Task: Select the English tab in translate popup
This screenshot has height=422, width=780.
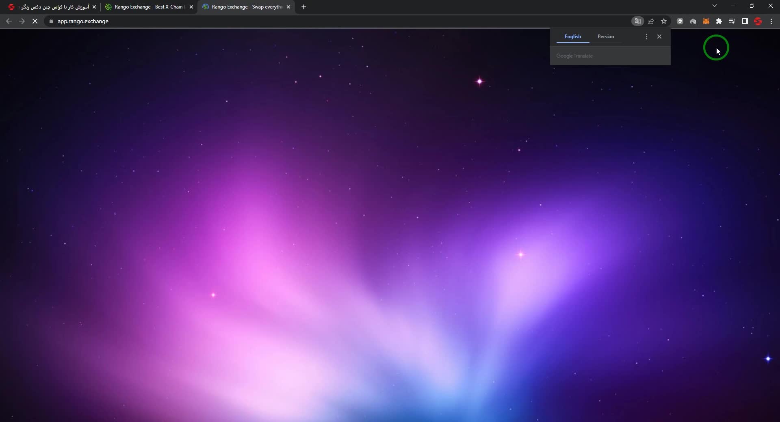Action: click(572, 37)
